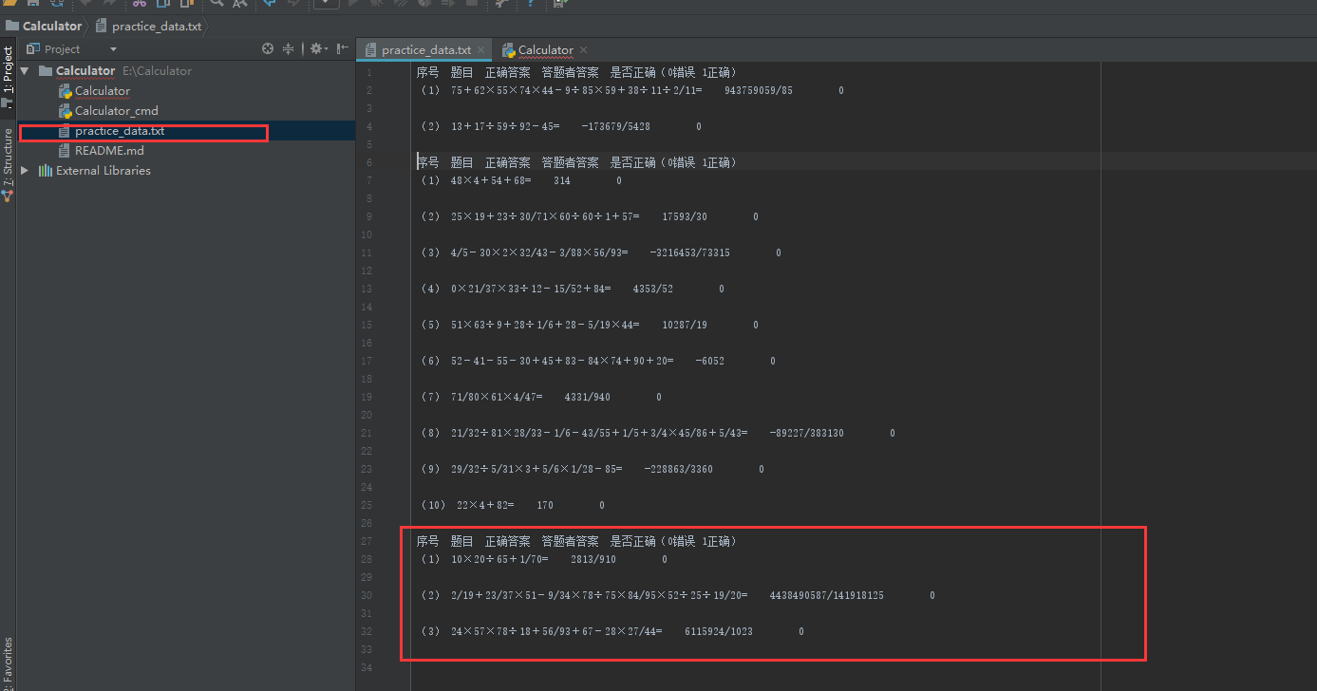Expand the External Libraries node arrow
This screenshot has height=691, width=1317.
(25, 171)
